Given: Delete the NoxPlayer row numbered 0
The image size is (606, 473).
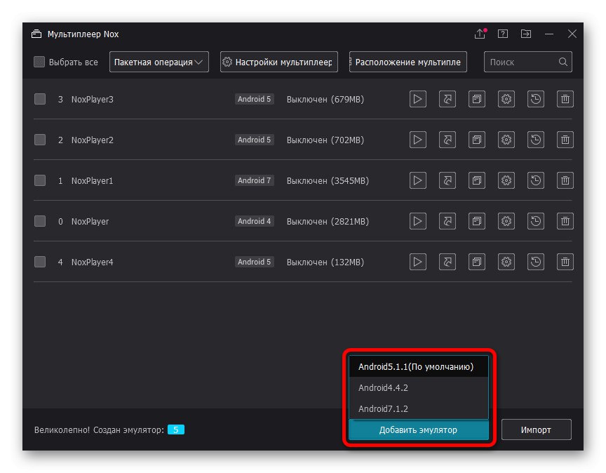Looking at the screenshot, I should (565, 221).
